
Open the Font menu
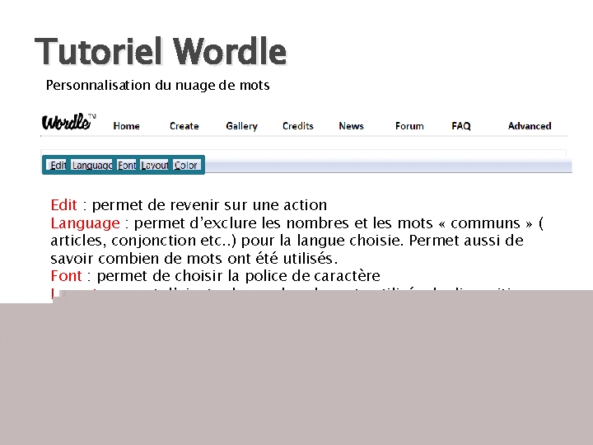(x=127, y=165)
